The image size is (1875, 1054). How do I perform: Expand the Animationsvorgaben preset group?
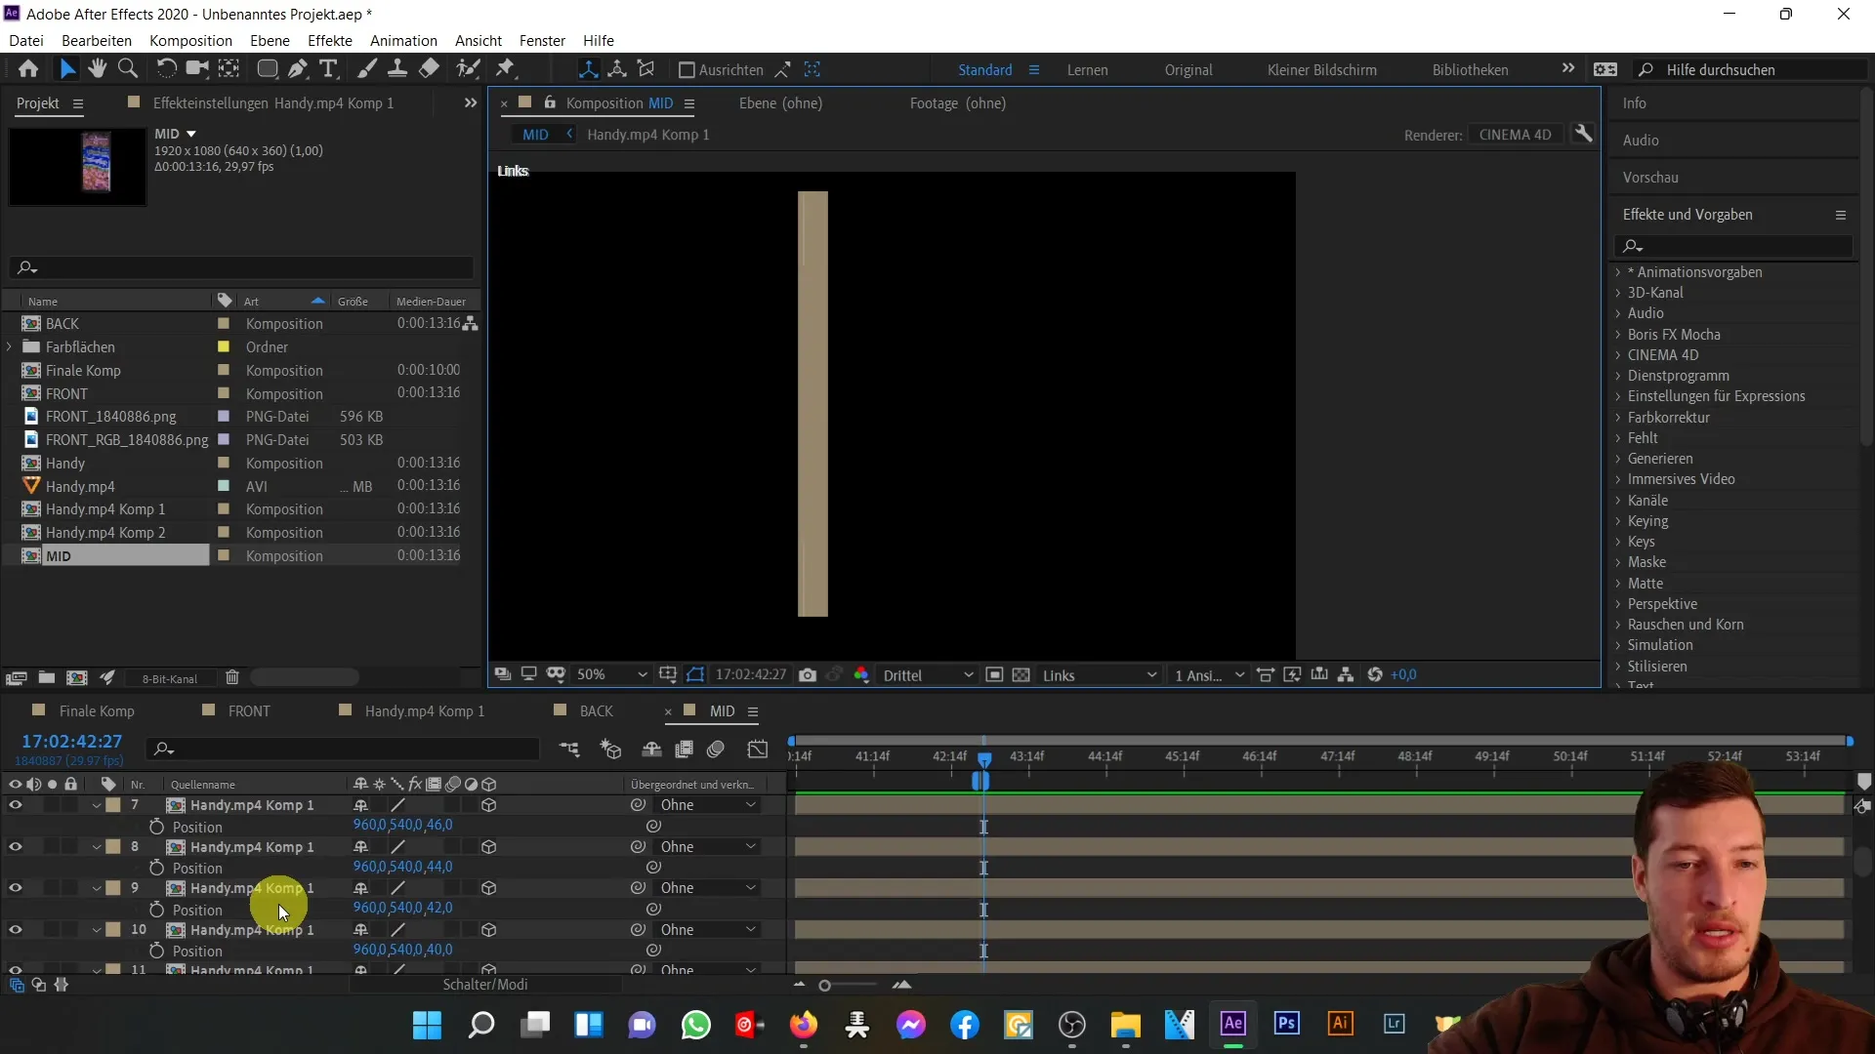coord(1620,271)
